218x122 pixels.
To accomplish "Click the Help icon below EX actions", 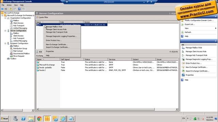I will pos(182,80).
